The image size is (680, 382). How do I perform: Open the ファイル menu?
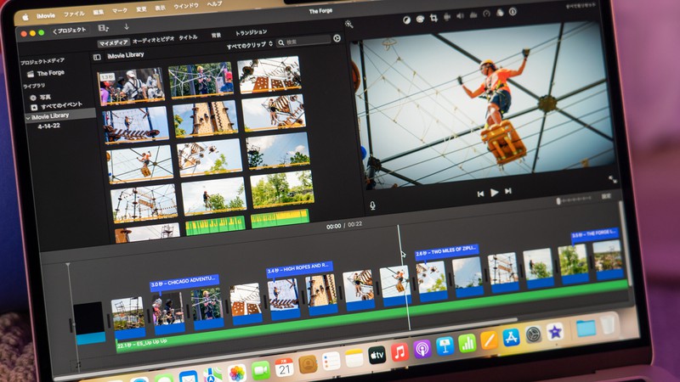click(74, 14)
